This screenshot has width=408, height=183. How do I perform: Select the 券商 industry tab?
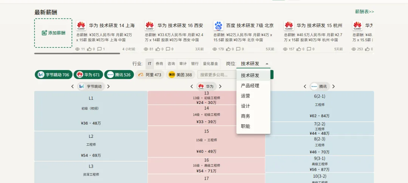[159, 64]
